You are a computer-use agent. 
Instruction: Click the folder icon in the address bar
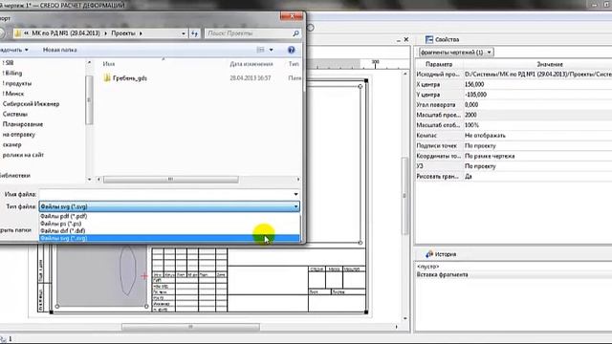(x=17, y=33)
